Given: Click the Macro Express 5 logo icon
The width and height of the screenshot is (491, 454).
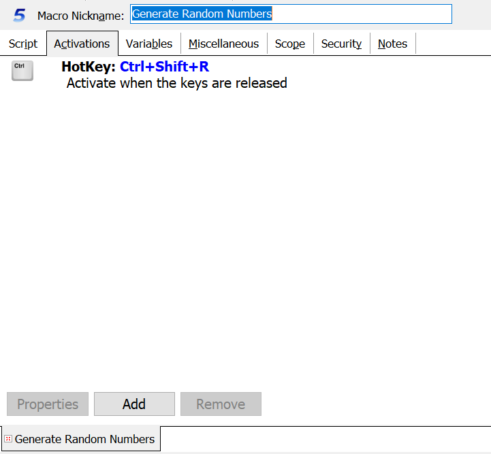Looking at the screenshot, I should (19, 15).
